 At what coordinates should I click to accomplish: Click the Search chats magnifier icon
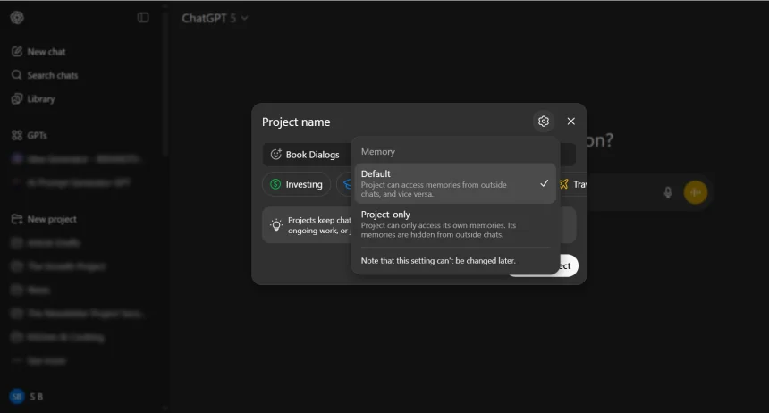point(17,75)
